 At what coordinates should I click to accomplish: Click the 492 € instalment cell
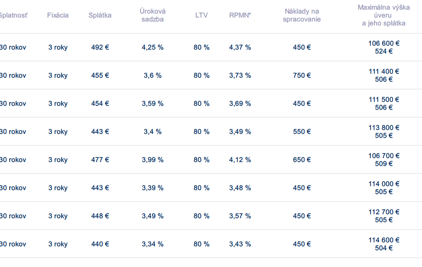(x=100, y=47)
